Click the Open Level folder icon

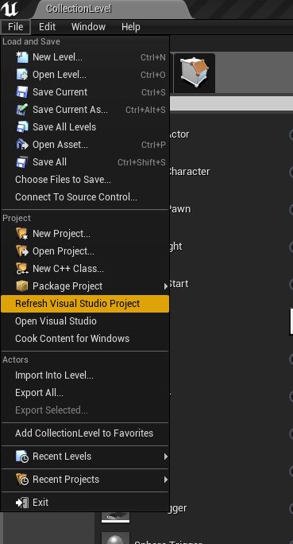coord(22,75)
